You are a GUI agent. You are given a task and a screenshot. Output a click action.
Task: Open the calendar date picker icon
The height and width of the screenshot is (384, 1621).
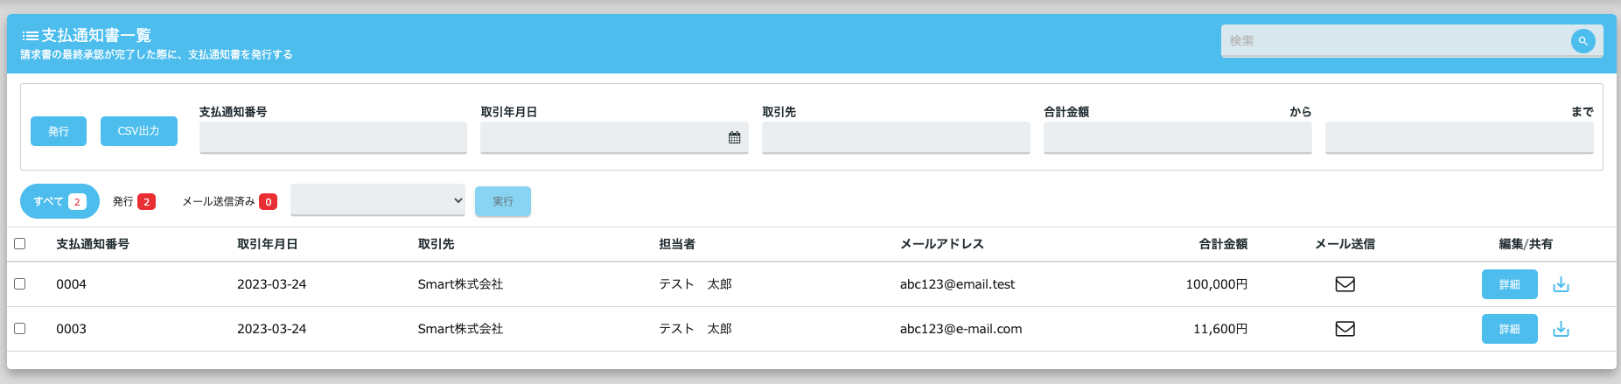[x=734, y=137]
